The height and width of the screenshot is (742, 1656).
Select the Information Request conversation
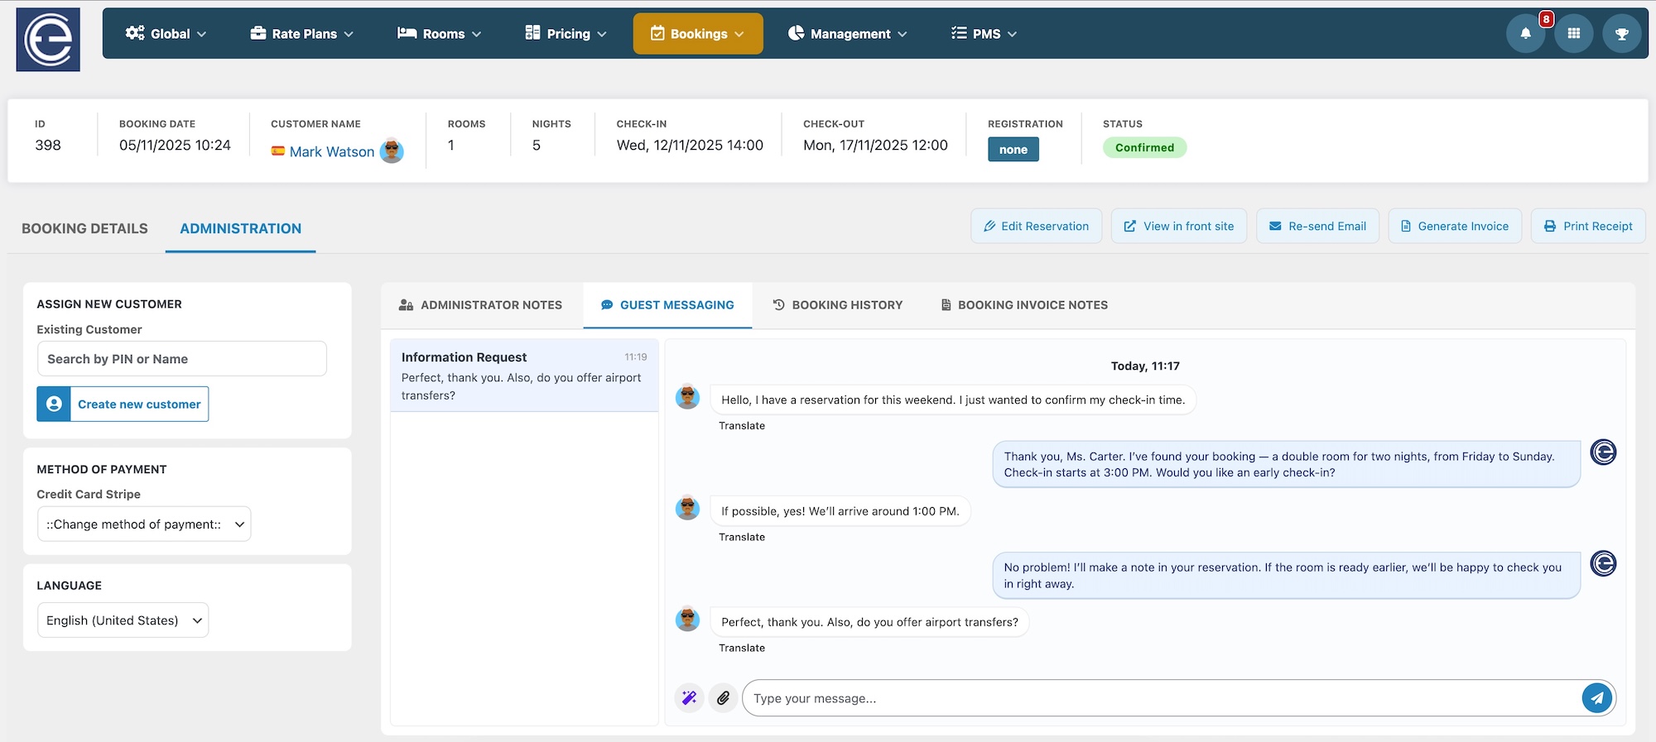click(x=523, y=376)
